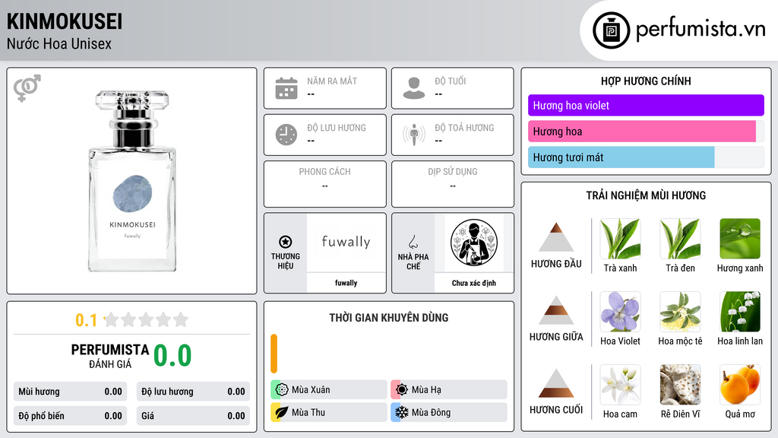Image resolution: width=778 pixels, height=438 pixels.
Task: Click the fuwally brand logo image
Action: (x=346, y=243)
